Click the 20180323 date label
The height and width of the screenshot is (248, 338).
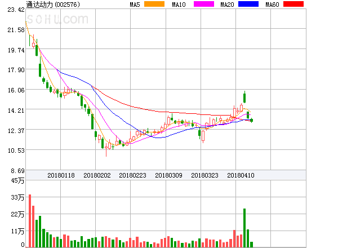click(x=204, y=175)
